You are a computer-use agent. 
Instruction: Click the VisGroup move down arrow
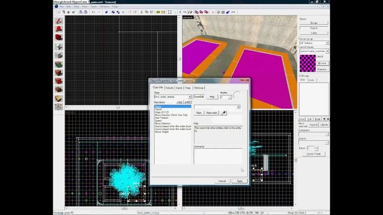(327, 119)
